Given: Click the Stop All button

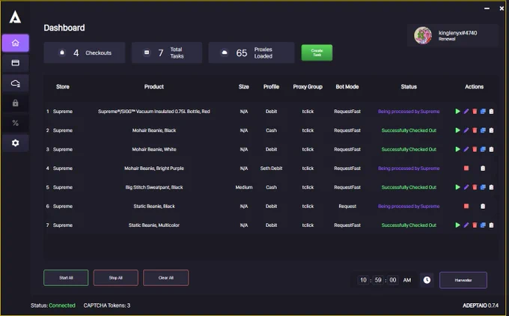Looking at the screenshot, I should coord(115,278).
